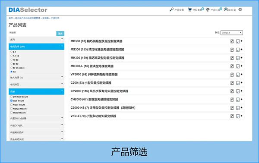Viewport: 259px width, 163px height.
Task: Click the 变频器 breadcrumb link
Action: (x=45, y=18)
